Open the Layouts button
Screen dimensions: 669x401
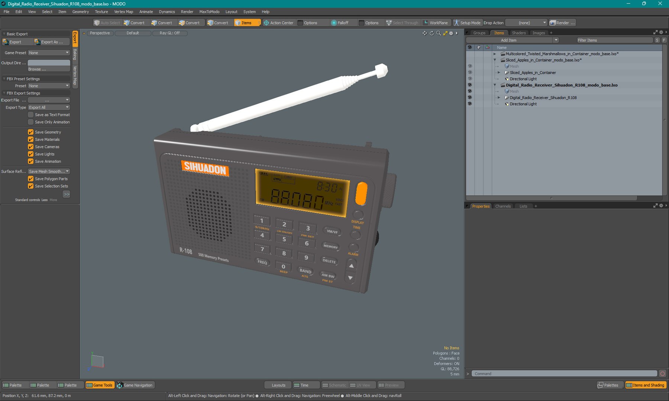(278, 385)
